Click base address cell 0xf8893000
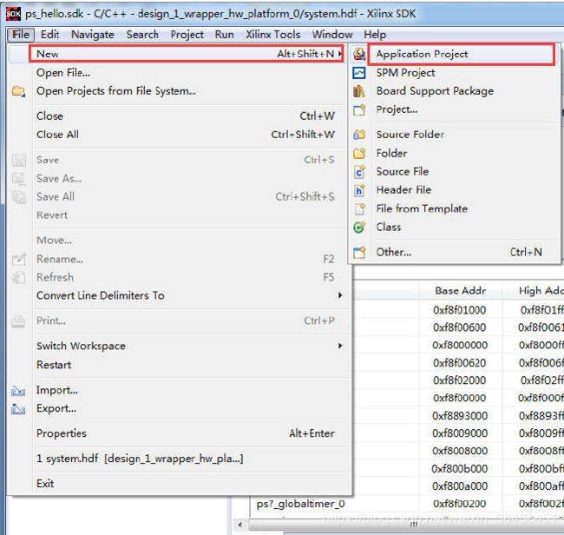The width and height of the screenshot is (564, 535). 460,416
